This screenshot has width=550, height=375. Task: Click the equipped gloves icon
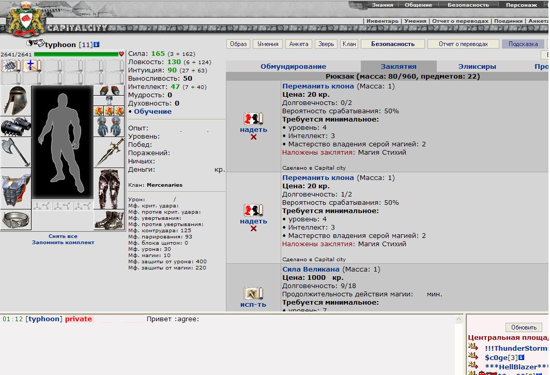coord(109,126)
